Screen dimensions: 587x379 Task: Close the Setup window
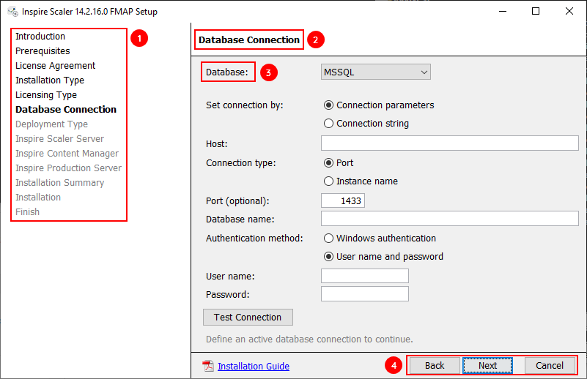tap(569, 11)
